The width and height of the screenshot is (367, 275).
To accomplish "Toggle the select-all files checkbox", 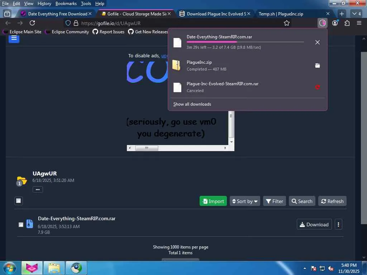I will 19,201.
